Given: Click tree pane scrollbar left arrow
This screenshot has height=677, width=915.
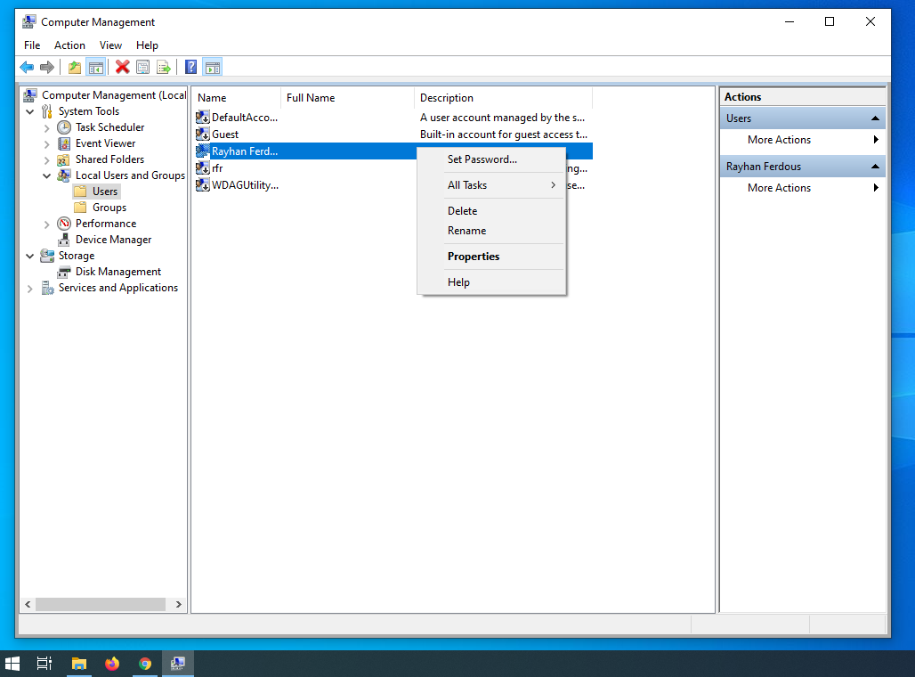Looking at the screenshot, I should point(28,605).
